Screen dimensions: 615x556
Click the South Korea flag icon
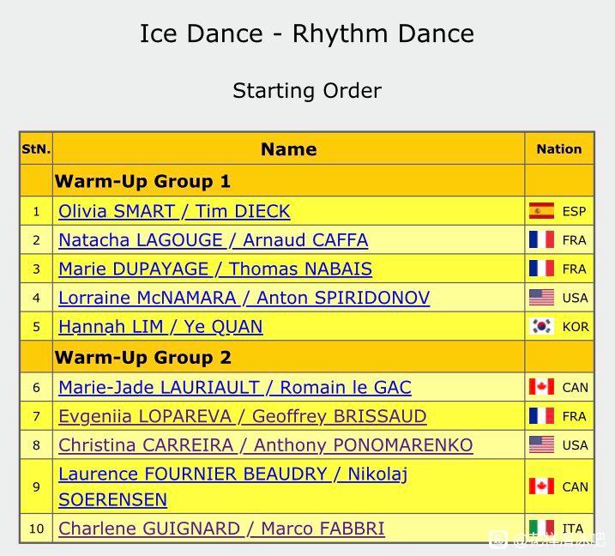click(541, 326)
